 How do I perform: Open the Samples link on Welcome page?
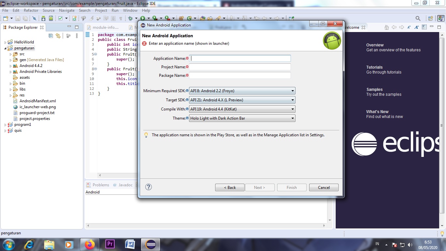374,90
